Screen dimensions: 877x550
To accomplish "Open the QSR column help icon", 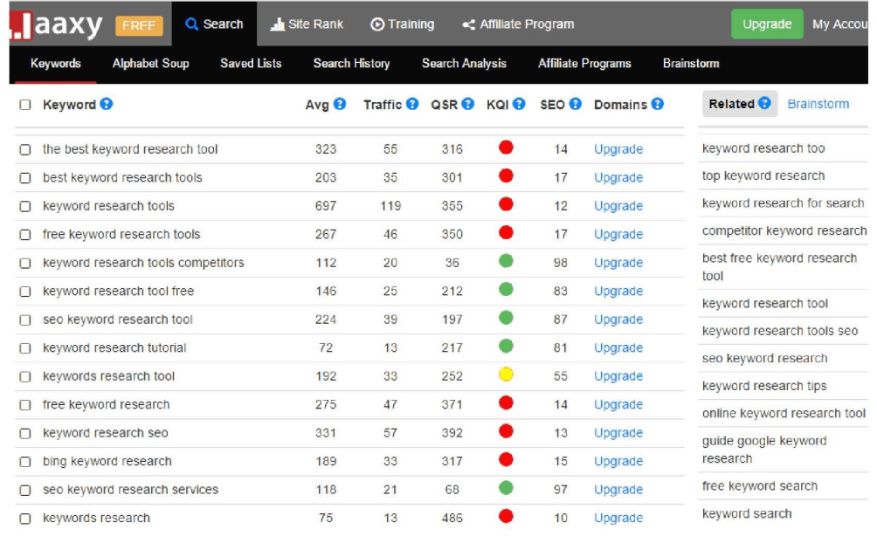I will click(x=468, y=104).
